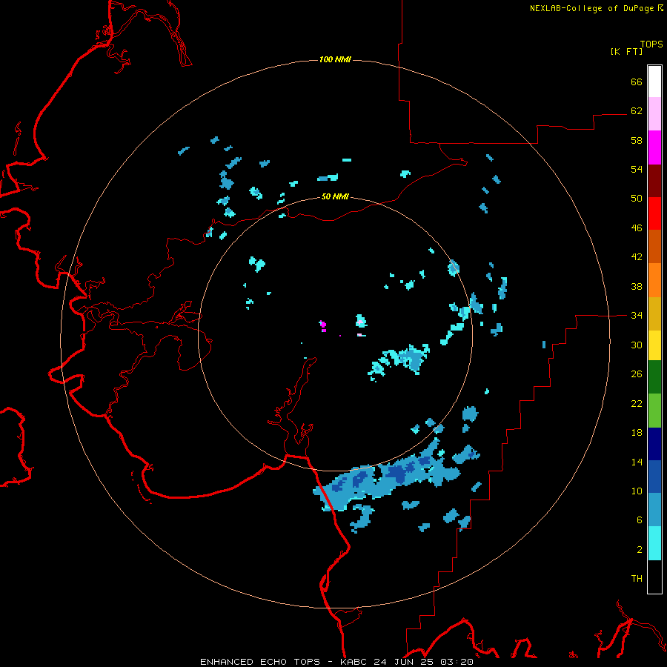Click the magenta swatch between 54 and 58

[x=654, y=147]
